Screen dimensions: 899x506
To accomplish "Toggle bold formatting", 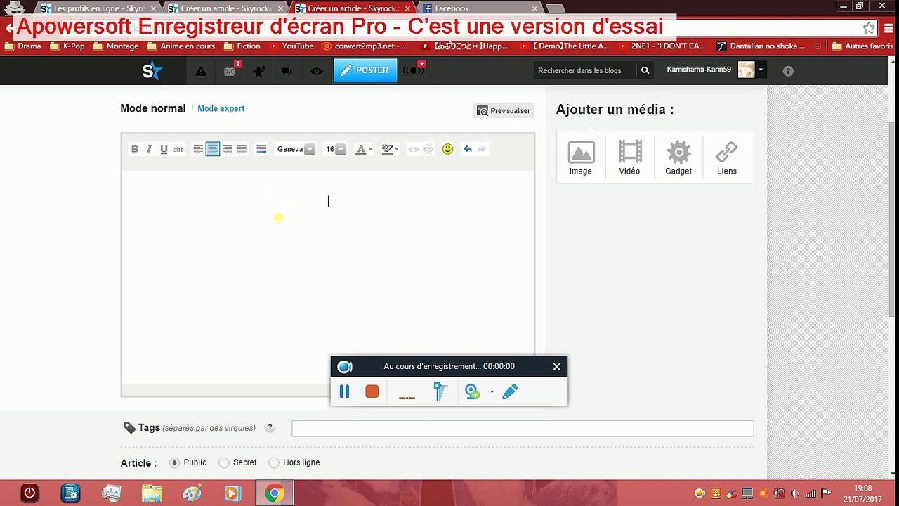I will tap(134, 149).
